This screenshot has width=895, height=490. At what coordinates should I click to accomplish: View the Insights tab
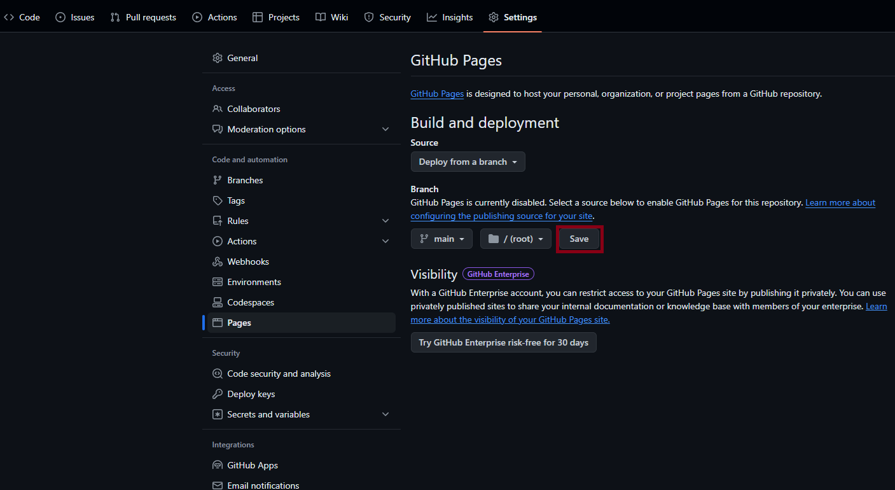coord(450,17)
